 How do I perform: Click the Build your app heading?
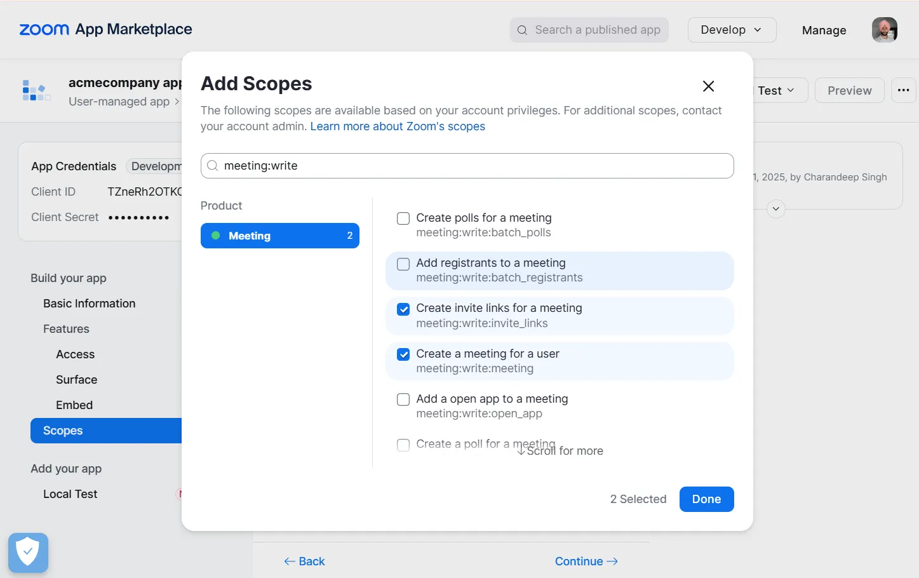coord(69,278)
